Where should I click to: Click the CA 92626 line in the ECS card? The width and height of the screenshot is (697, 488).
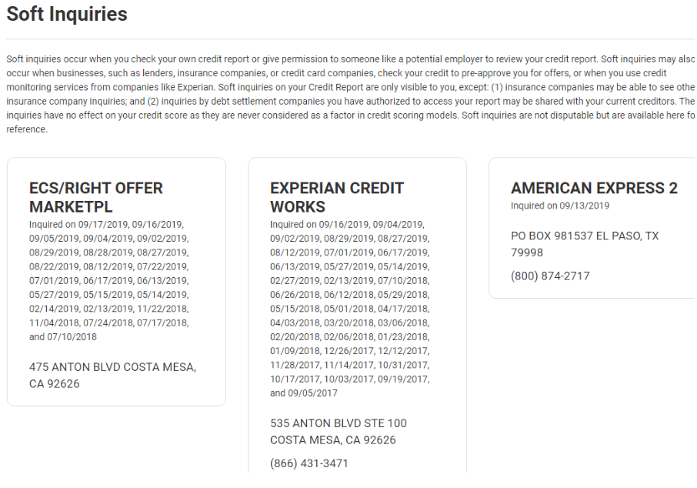click(54, 384)
